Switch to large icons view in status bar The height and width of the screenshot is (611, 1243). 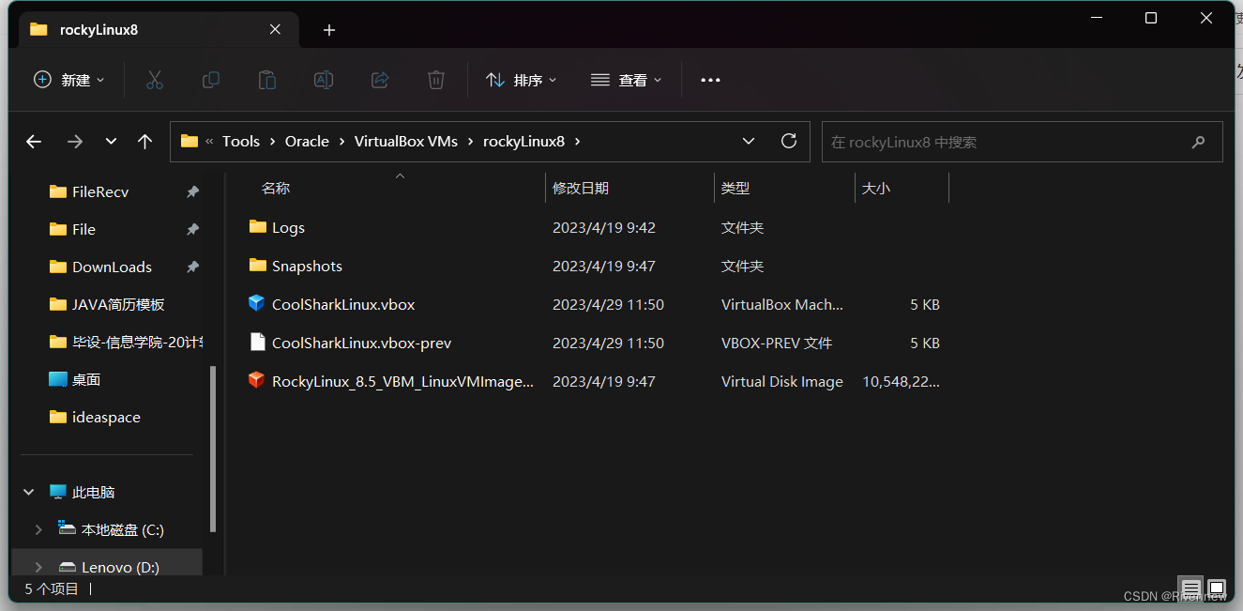pyautogui.click(x=1217, y=589)
